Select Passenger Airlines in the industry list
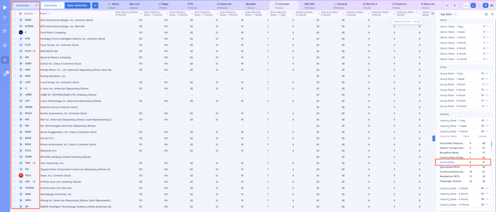Screen dimensions: 496x212 [450, 182]
